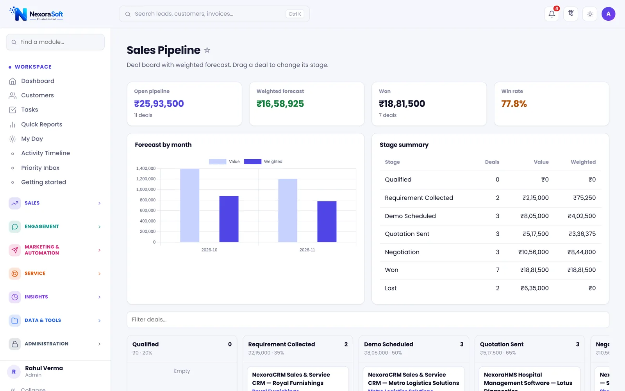Viewport: 625px width, 391px height.
Task: Expand the Marketing & Automation chevron
Action: [99, 250]
